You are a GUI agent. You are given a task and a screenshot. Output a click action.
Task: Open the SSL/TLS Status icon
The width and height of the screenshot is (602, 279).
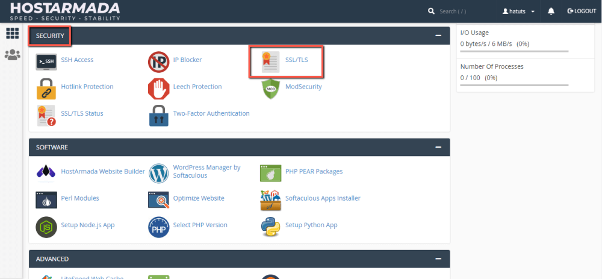click(x=46, y=116)
